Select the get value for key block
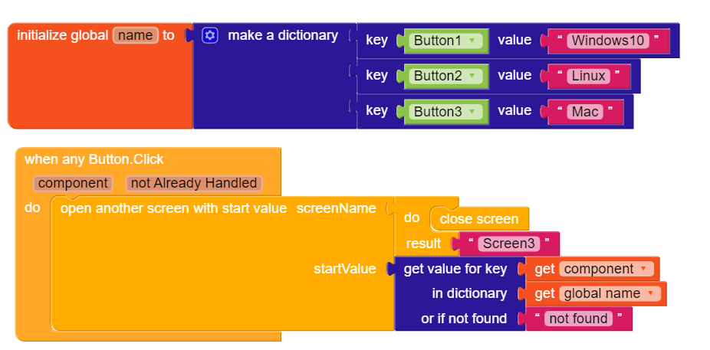Screen dimensions: 710x350 455,269
